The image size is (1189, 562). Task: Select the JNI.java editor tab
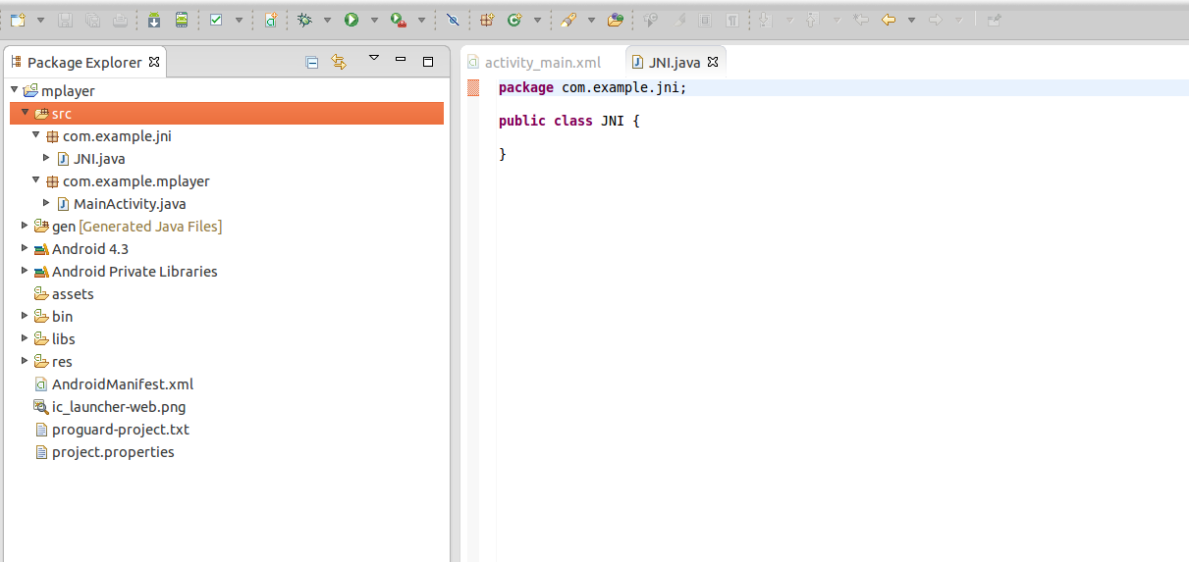pos(675,62)
